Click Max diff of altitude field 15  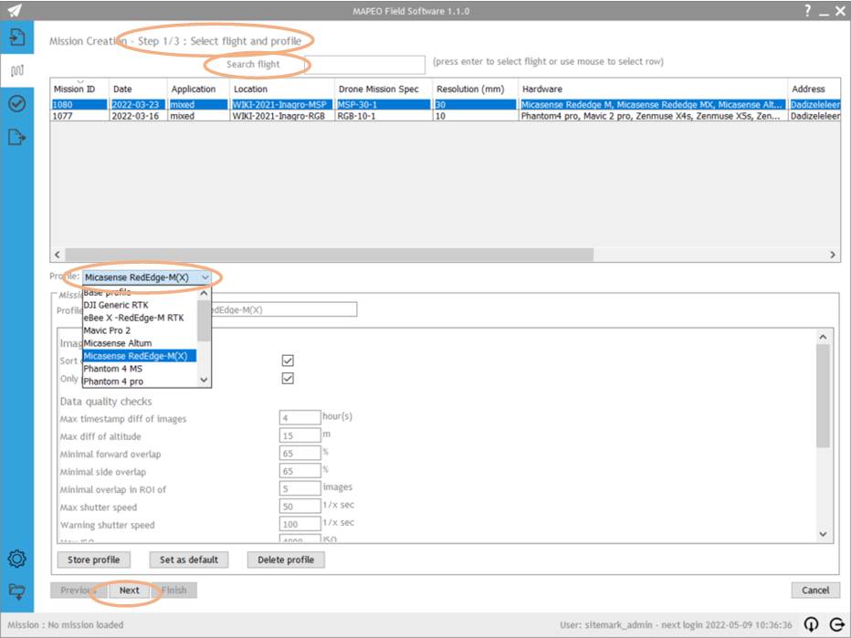pyautogui.click(x=299, y=435)
